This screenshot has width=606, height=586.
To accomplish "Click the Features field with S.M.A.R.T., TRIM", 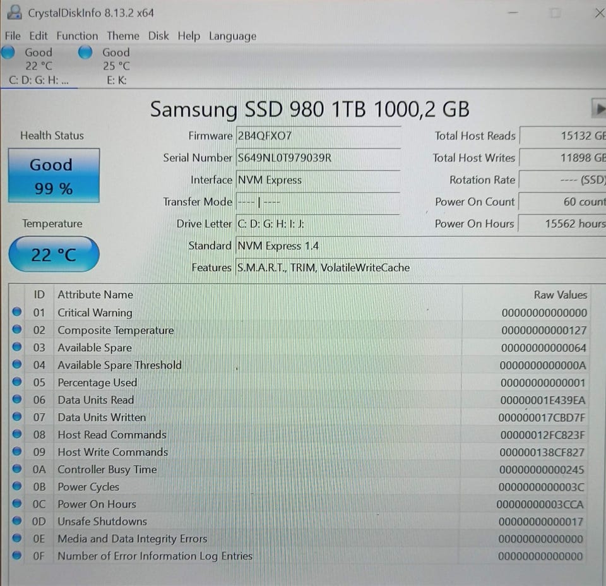I will (420, 268).
